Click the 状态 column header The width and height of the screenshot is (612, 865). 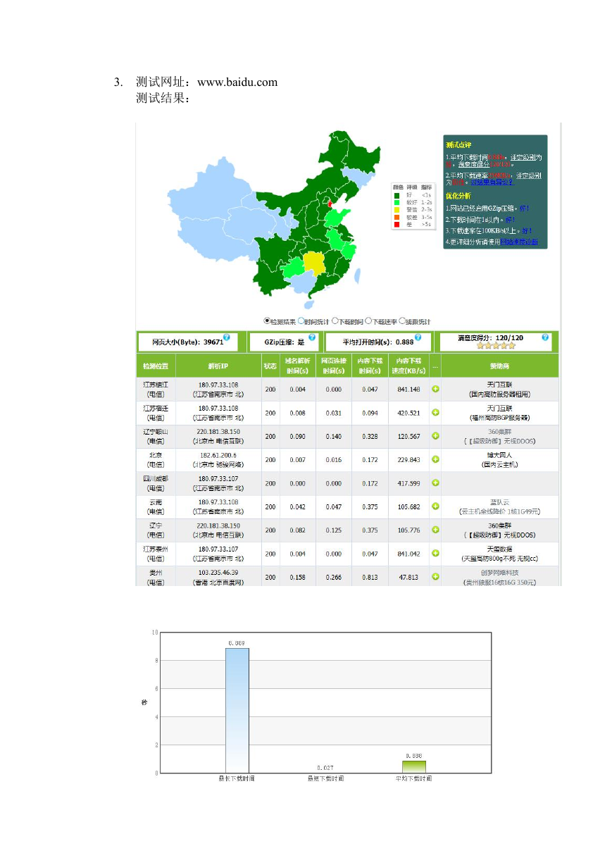click(x=270, y=366)
